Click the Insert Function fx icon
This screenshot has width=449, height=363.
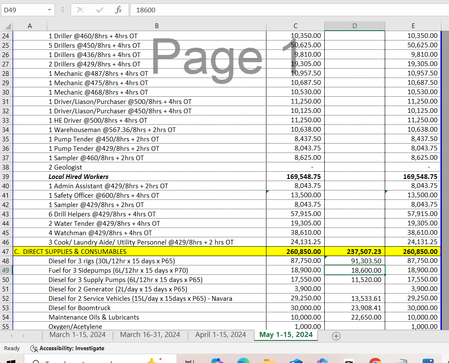[118, 10]
